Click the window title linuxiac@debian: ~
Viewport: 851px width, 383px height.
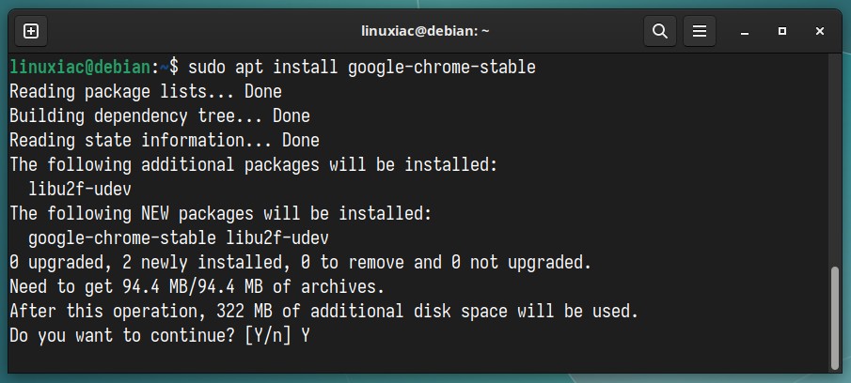pyautogui.click(x=425, y=31)
